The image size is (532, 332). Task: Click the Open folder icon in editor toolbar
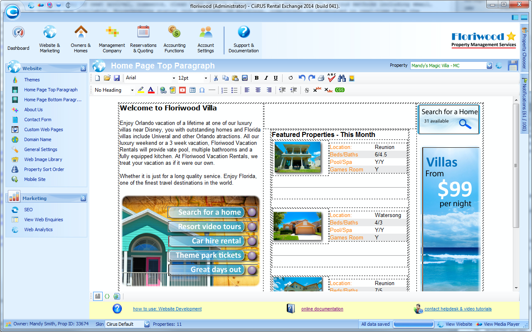coord(107,78)
